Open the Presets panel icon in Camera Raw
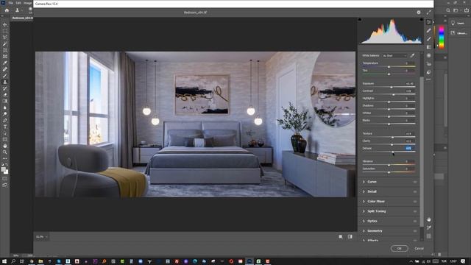The width and height of the screenshot is (471, 265). click(x=428, y=72)
